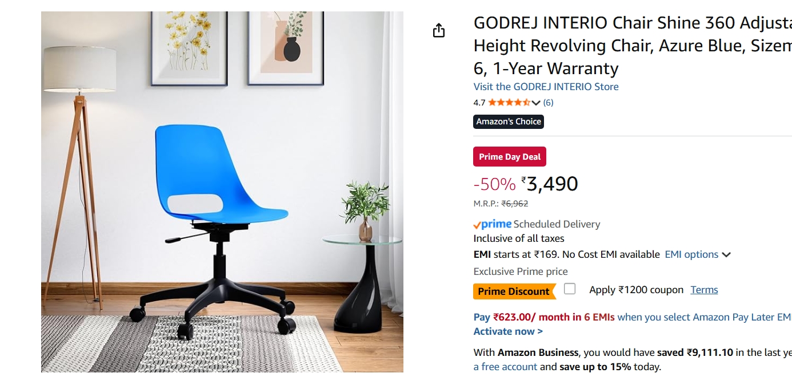Click the 4.7 rating number
Image resolution: width=792 pixels, height=377 pixels.
click(479, 103)
